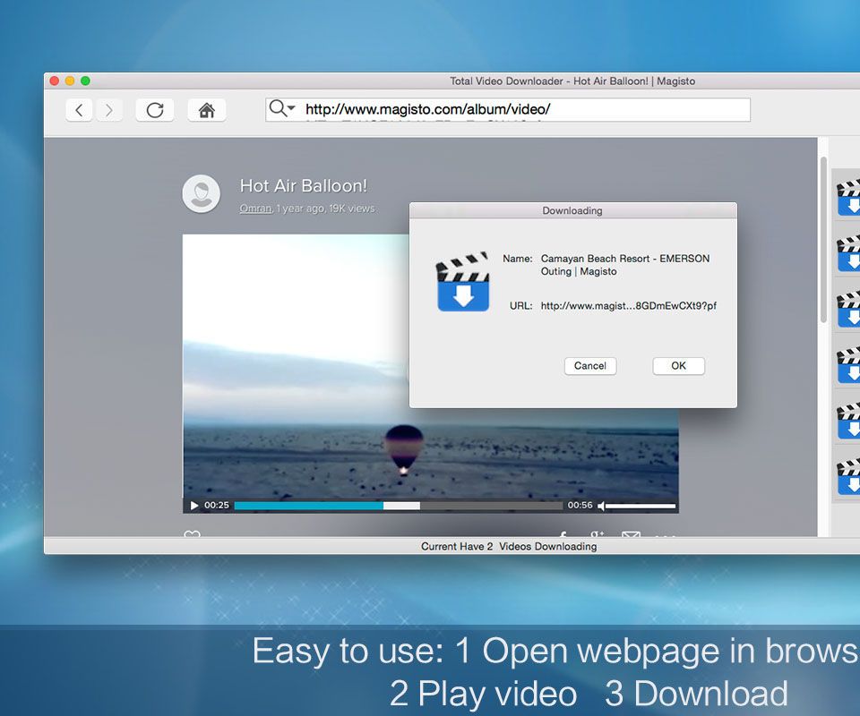
Task: Select the third download item in sidebar
Action: [848, 308]
